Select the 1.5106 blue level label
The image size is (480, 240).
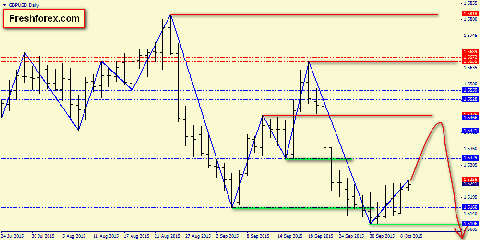(469, 224)
